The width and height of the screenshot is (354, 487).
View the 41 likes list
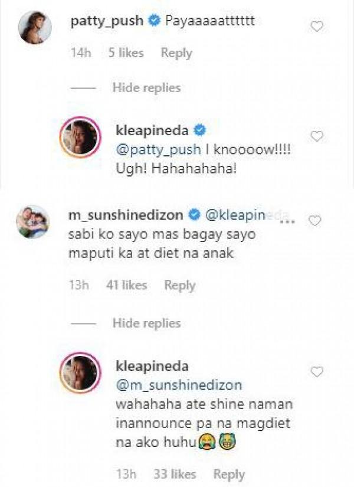tap(126, 285)
